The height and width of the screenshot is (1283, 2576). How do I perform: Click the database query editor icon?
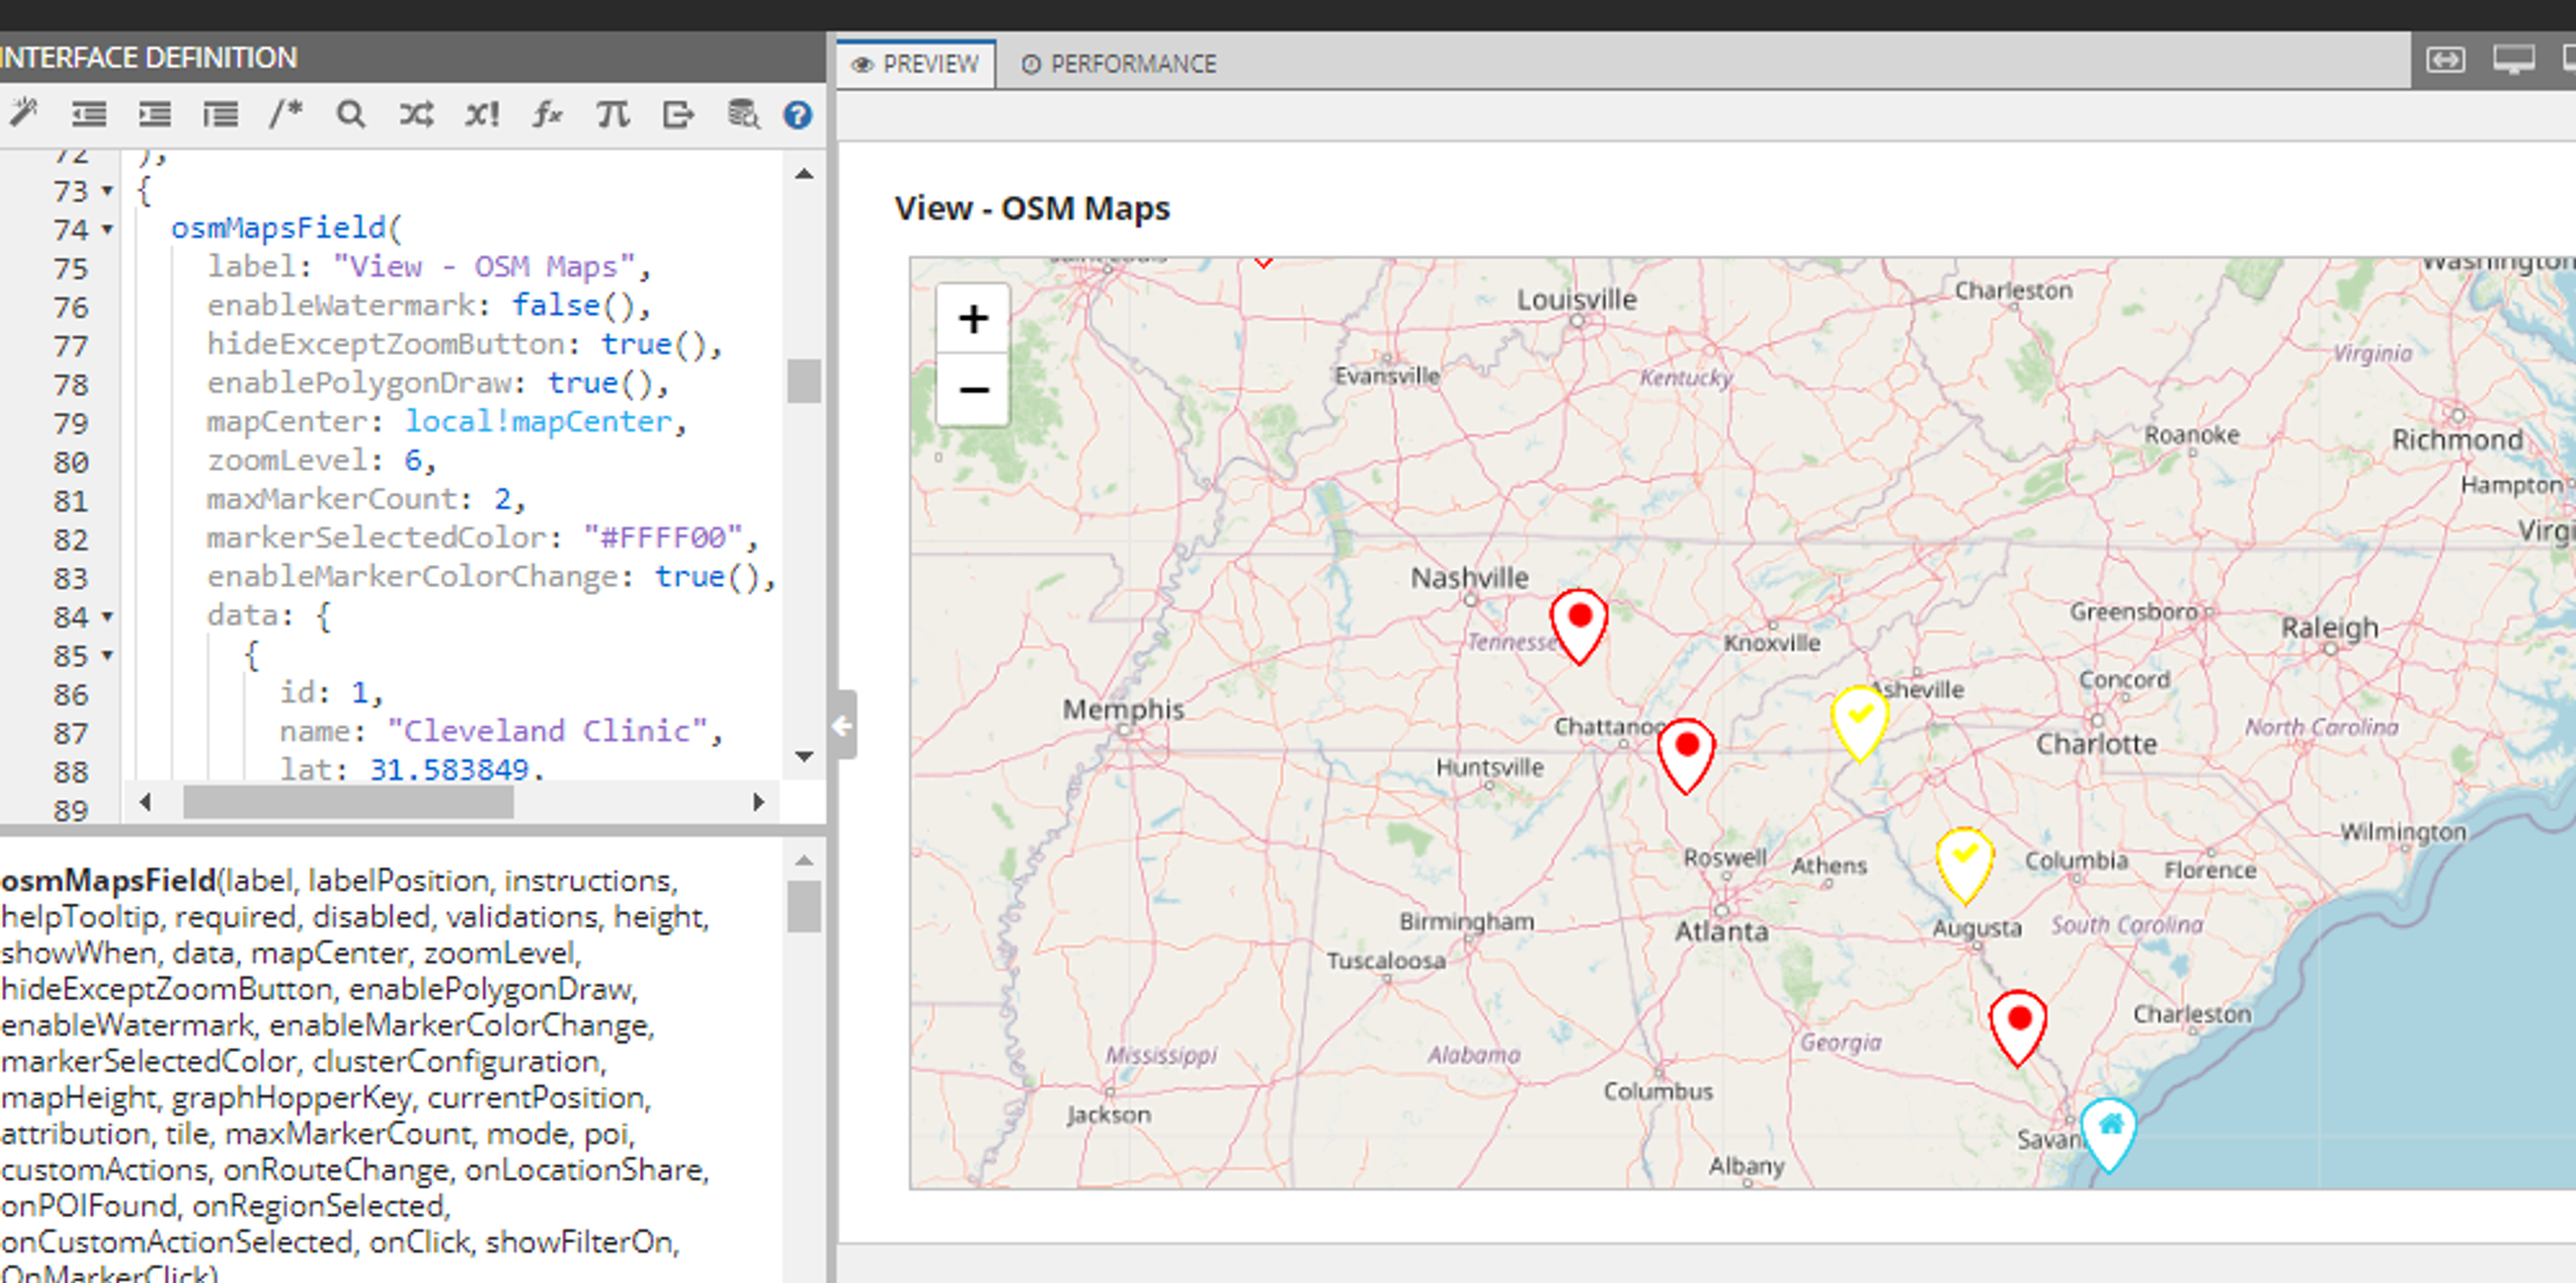tap(743, 114)
